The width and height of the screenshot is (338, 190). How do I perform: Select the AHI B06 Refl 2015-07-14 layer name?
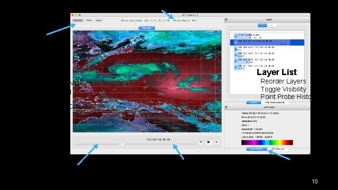pos(256,47)
